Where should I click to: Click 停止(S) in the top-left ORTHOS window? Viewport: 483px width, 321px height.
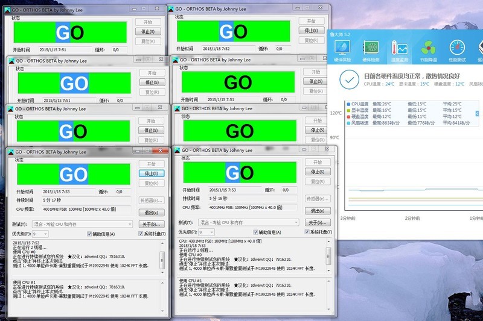click(148, 31)
